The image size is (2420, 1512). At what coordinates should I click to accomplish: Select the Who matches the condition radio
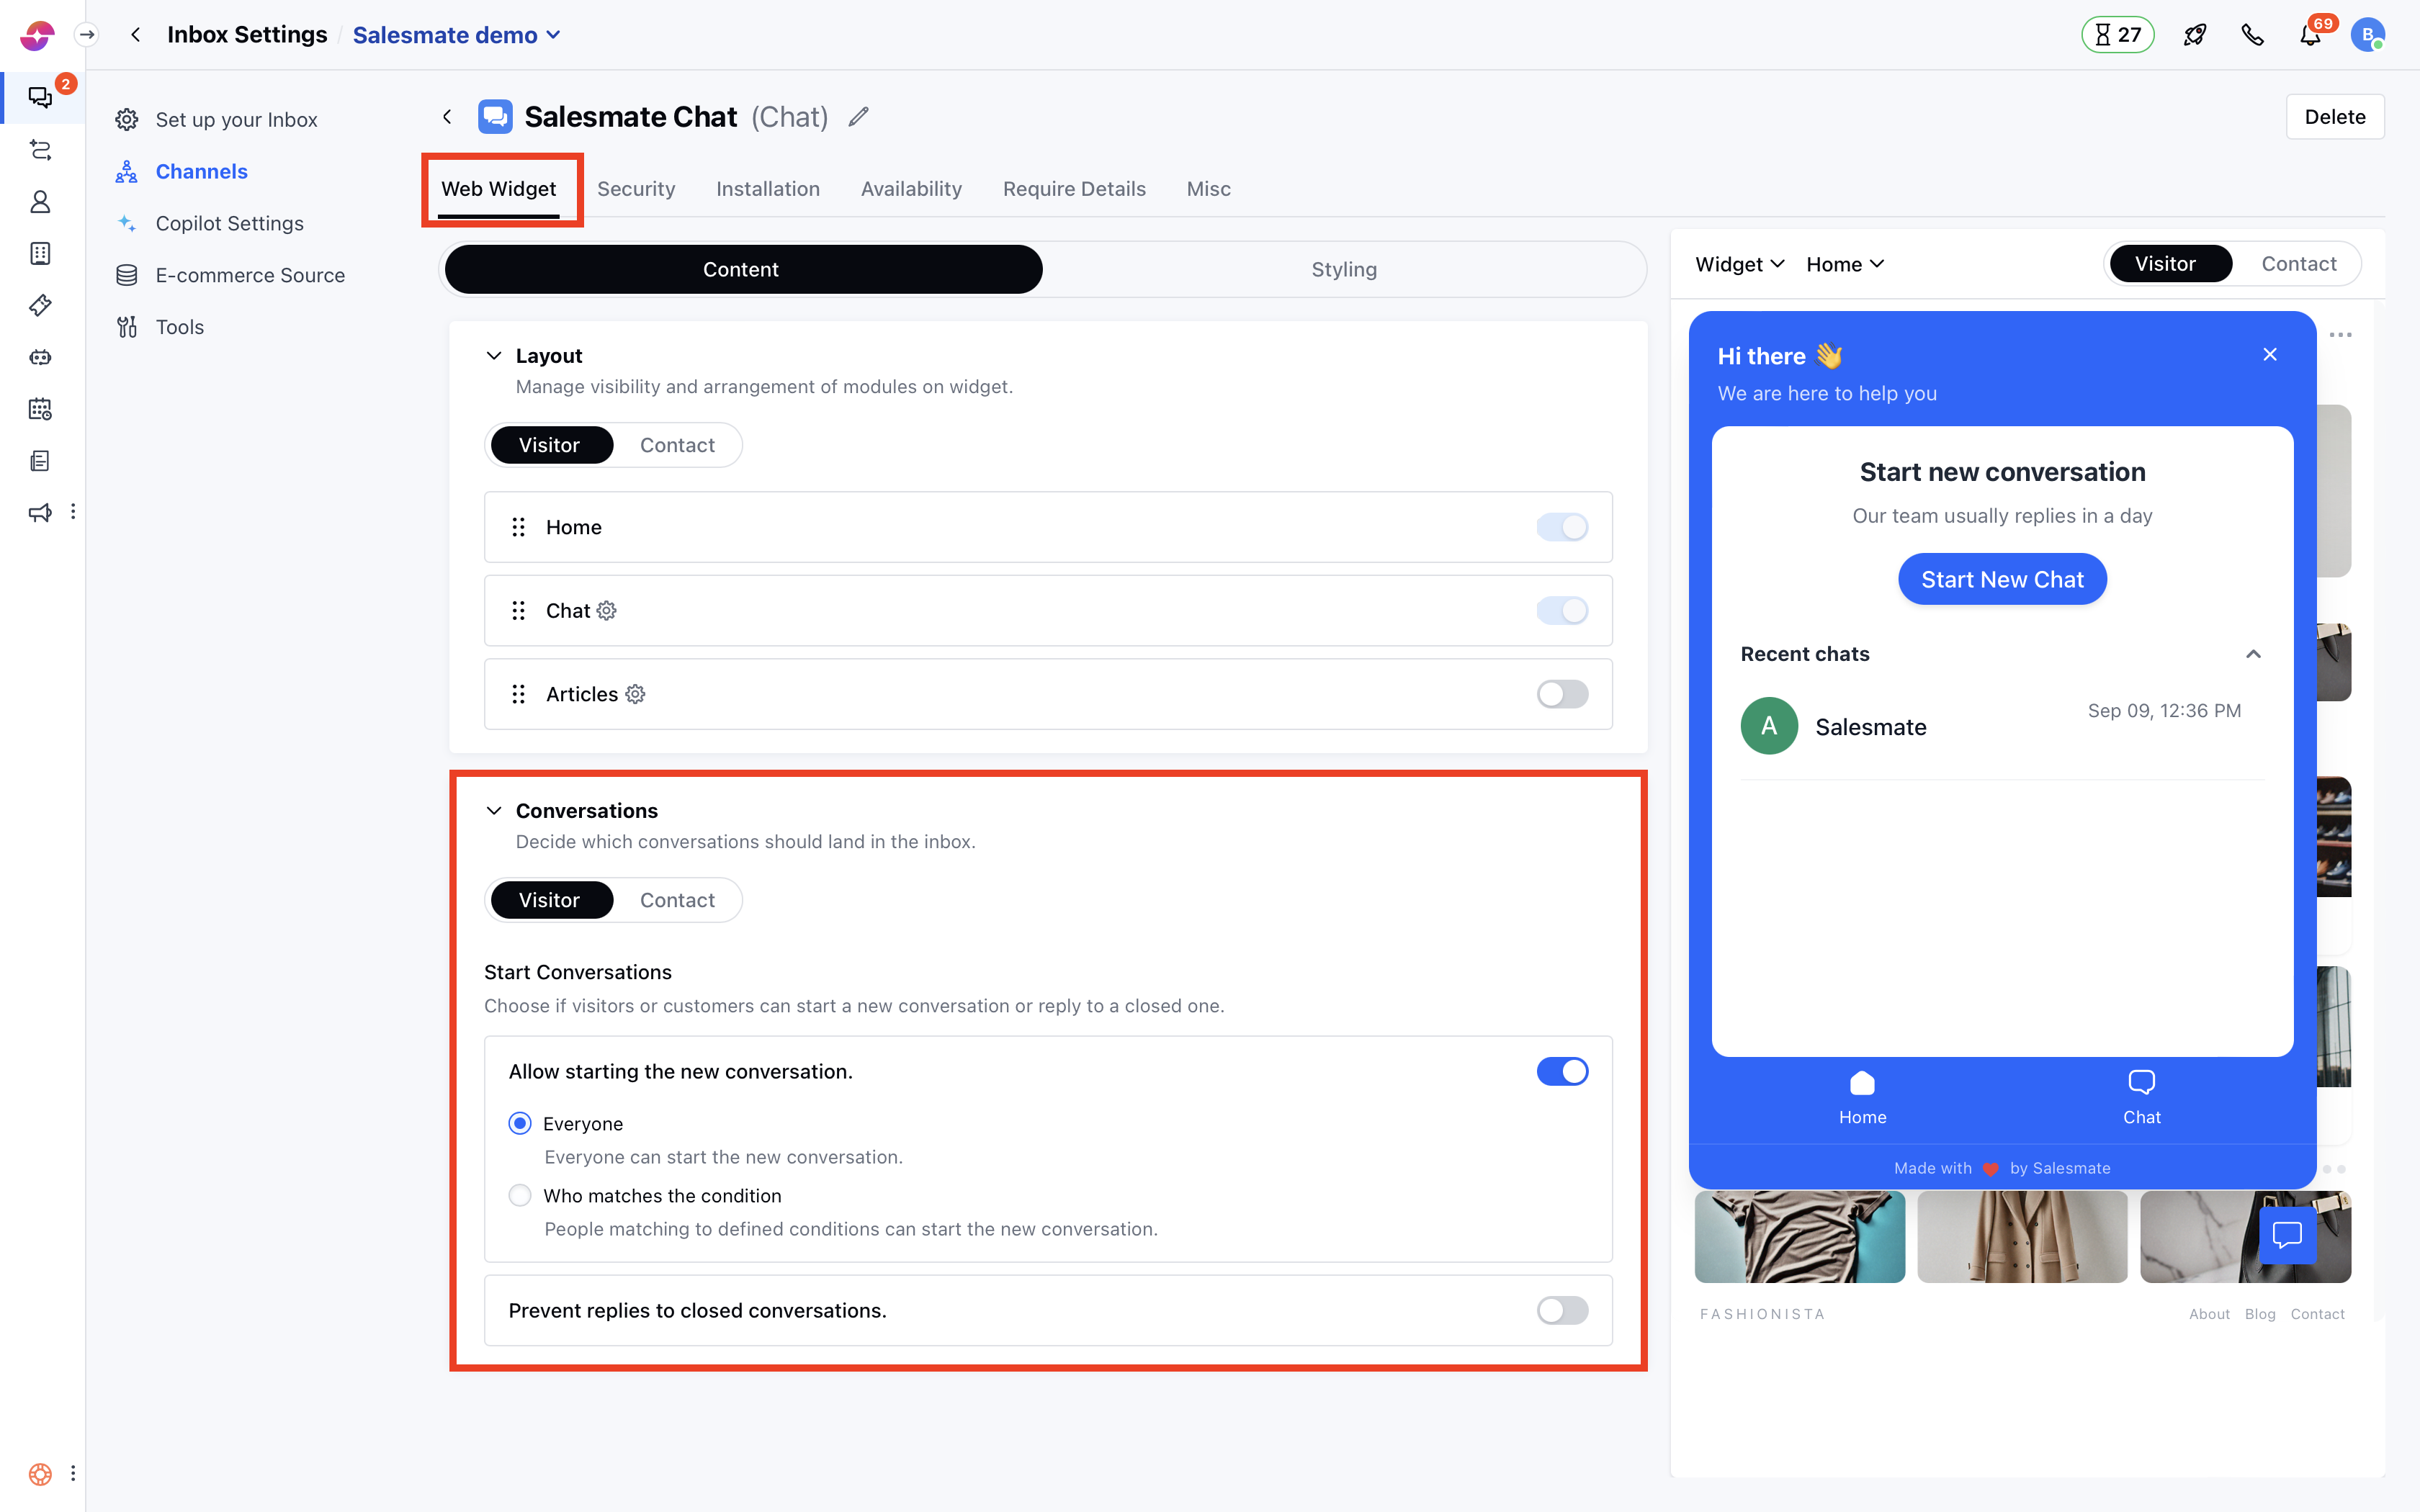click(520, 1195)
